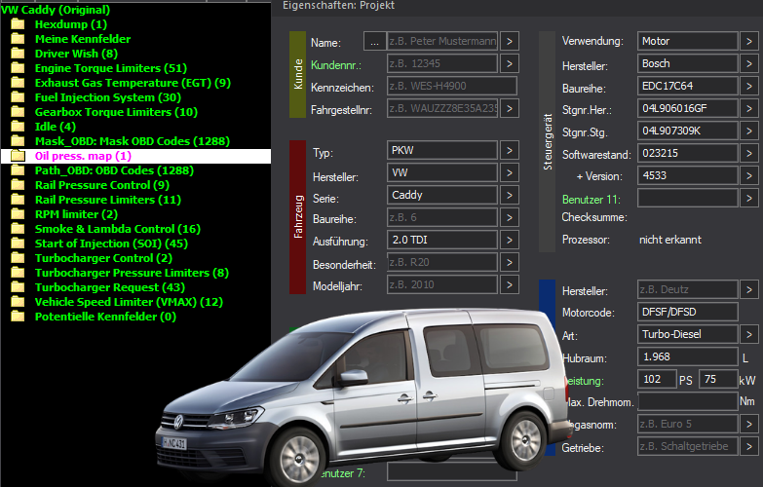Click the Max. Drehmom. Nm field
Viewport: 763px width, 487px height.
click(x=688, y=401)
